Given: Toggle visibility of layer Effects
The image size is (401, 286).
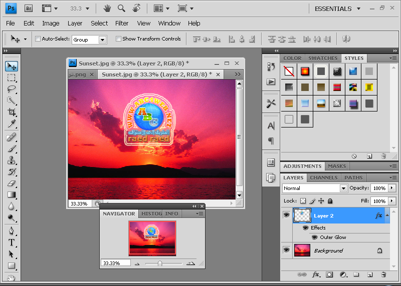Looking at the screenshot, I should [305, 228].
